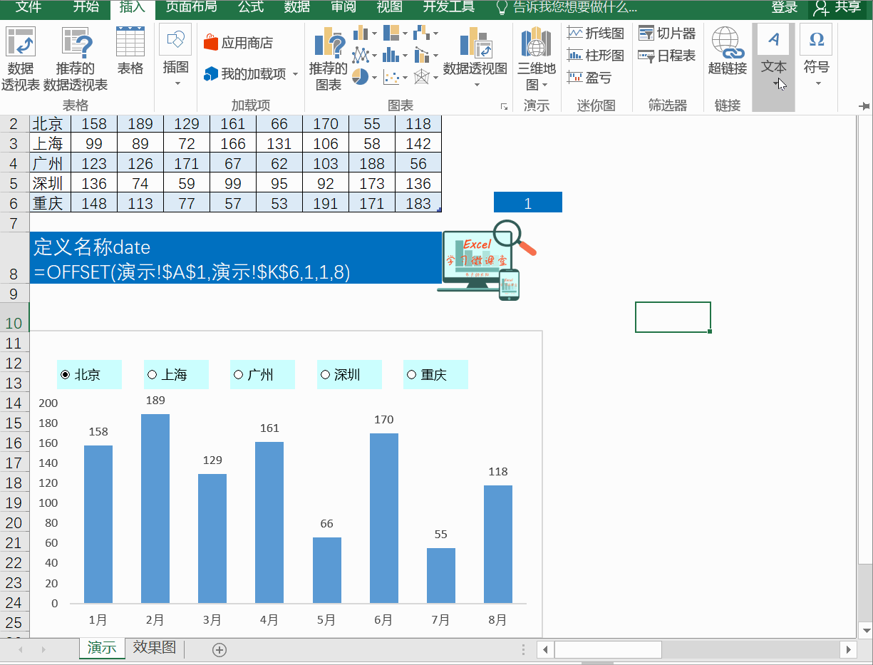Click the Sign in (登录) button
Image resolution: width=873 pixels, height=665 pixels.
[784, 8]
